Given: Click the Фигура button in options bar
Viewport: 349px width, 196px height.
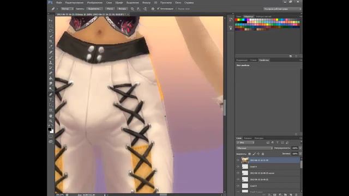Looking at the screenshot, I should tap(122, 9).
